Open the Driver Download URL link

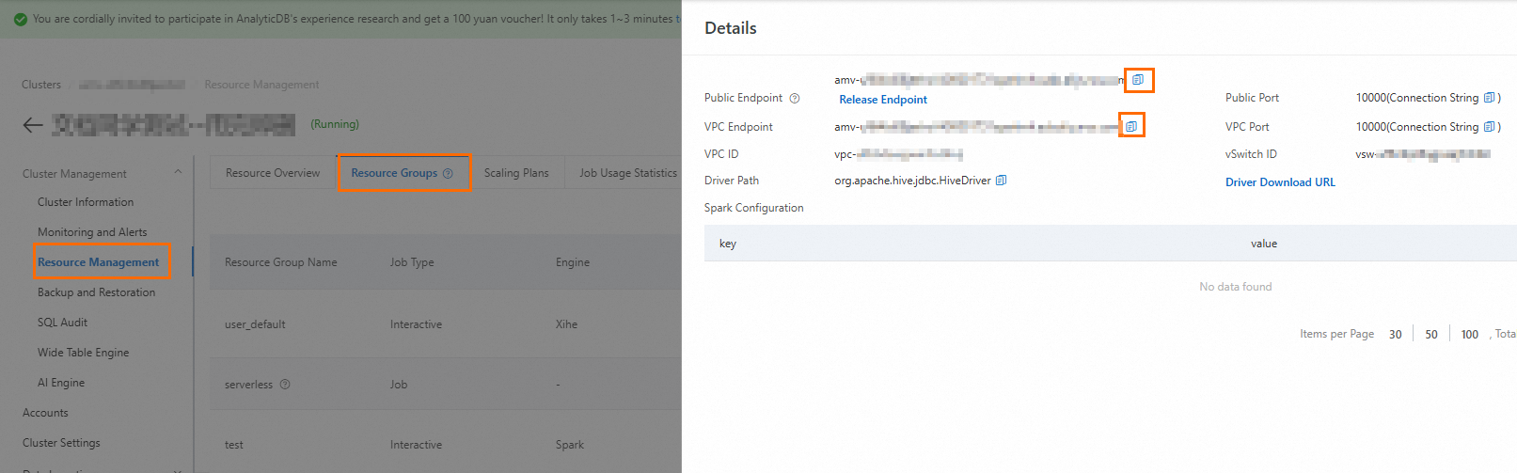[x=1280, y=182]
